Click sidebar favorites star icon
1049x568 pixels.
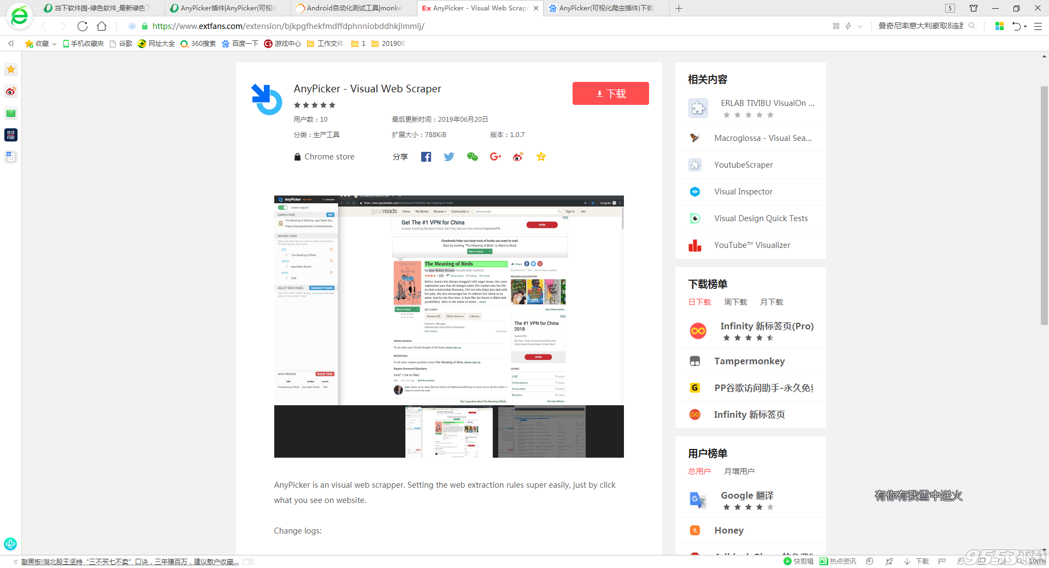tap(11, 69)
